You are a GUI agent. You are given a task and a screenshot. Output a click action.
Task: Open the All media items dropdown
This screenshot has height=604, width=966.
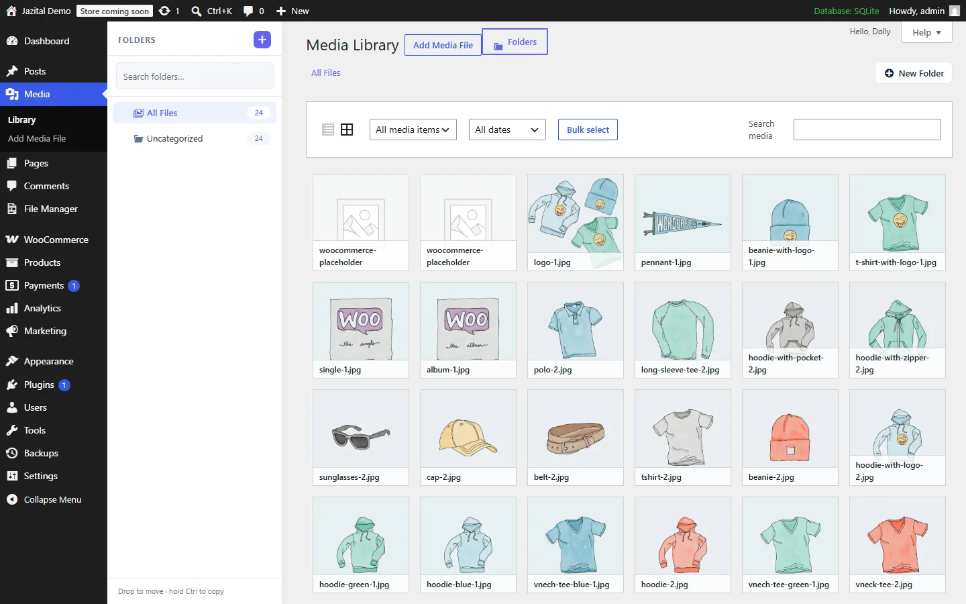click(x=413, y=130)
